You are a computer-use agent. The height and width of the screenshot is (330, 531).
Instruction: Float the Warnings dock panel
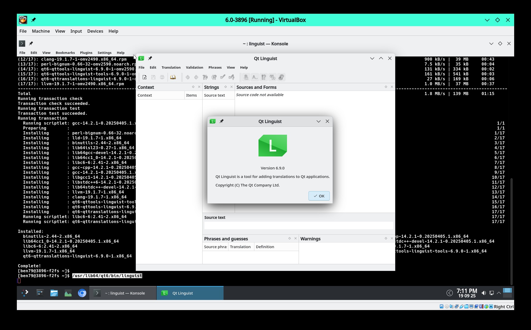[x=386, y=238]
